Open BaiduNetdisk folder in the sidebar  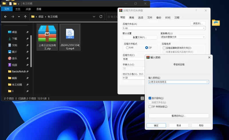tap(17, 71)
